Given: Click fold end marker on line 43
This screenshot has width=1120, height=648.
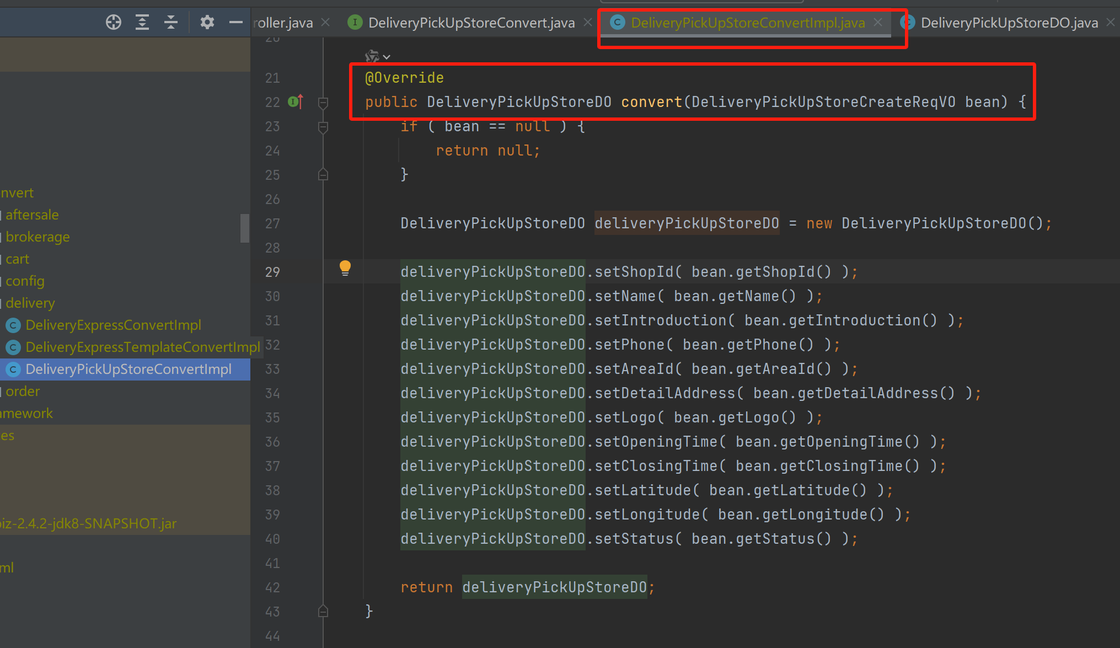Looking at the screenshot, I should pos(323,611).
